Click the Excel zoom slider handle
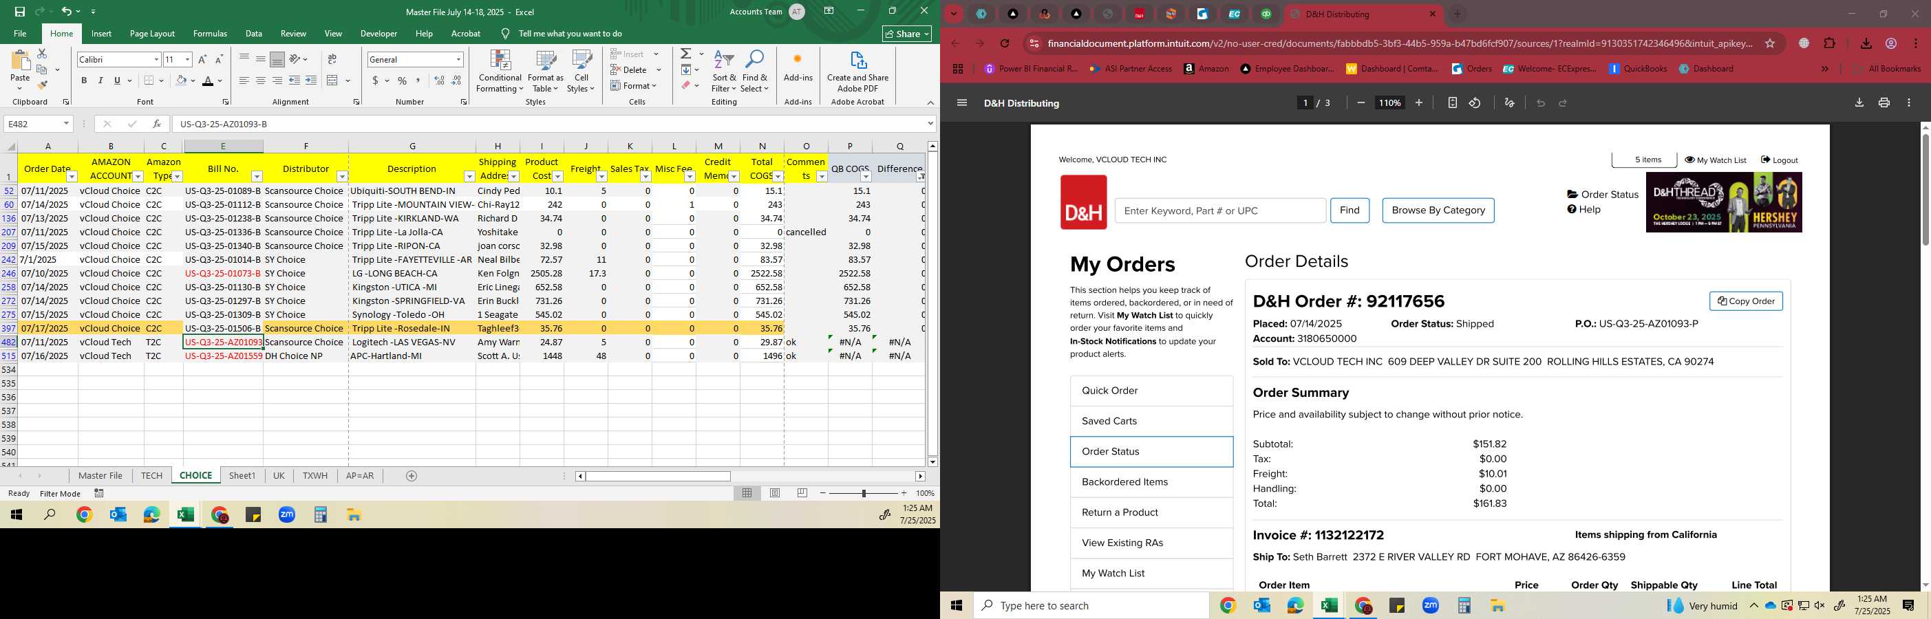 [864, 493]
